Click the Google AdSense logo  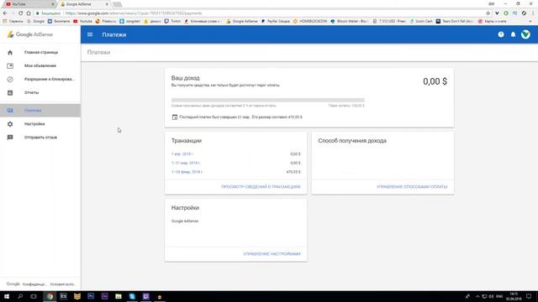pyautogui.click(x=30, y=34)
